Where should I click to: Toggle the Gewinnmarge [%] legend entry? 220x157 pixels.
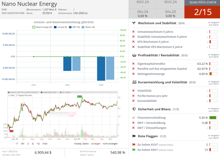pyautogui.click(x=42, y=27)
